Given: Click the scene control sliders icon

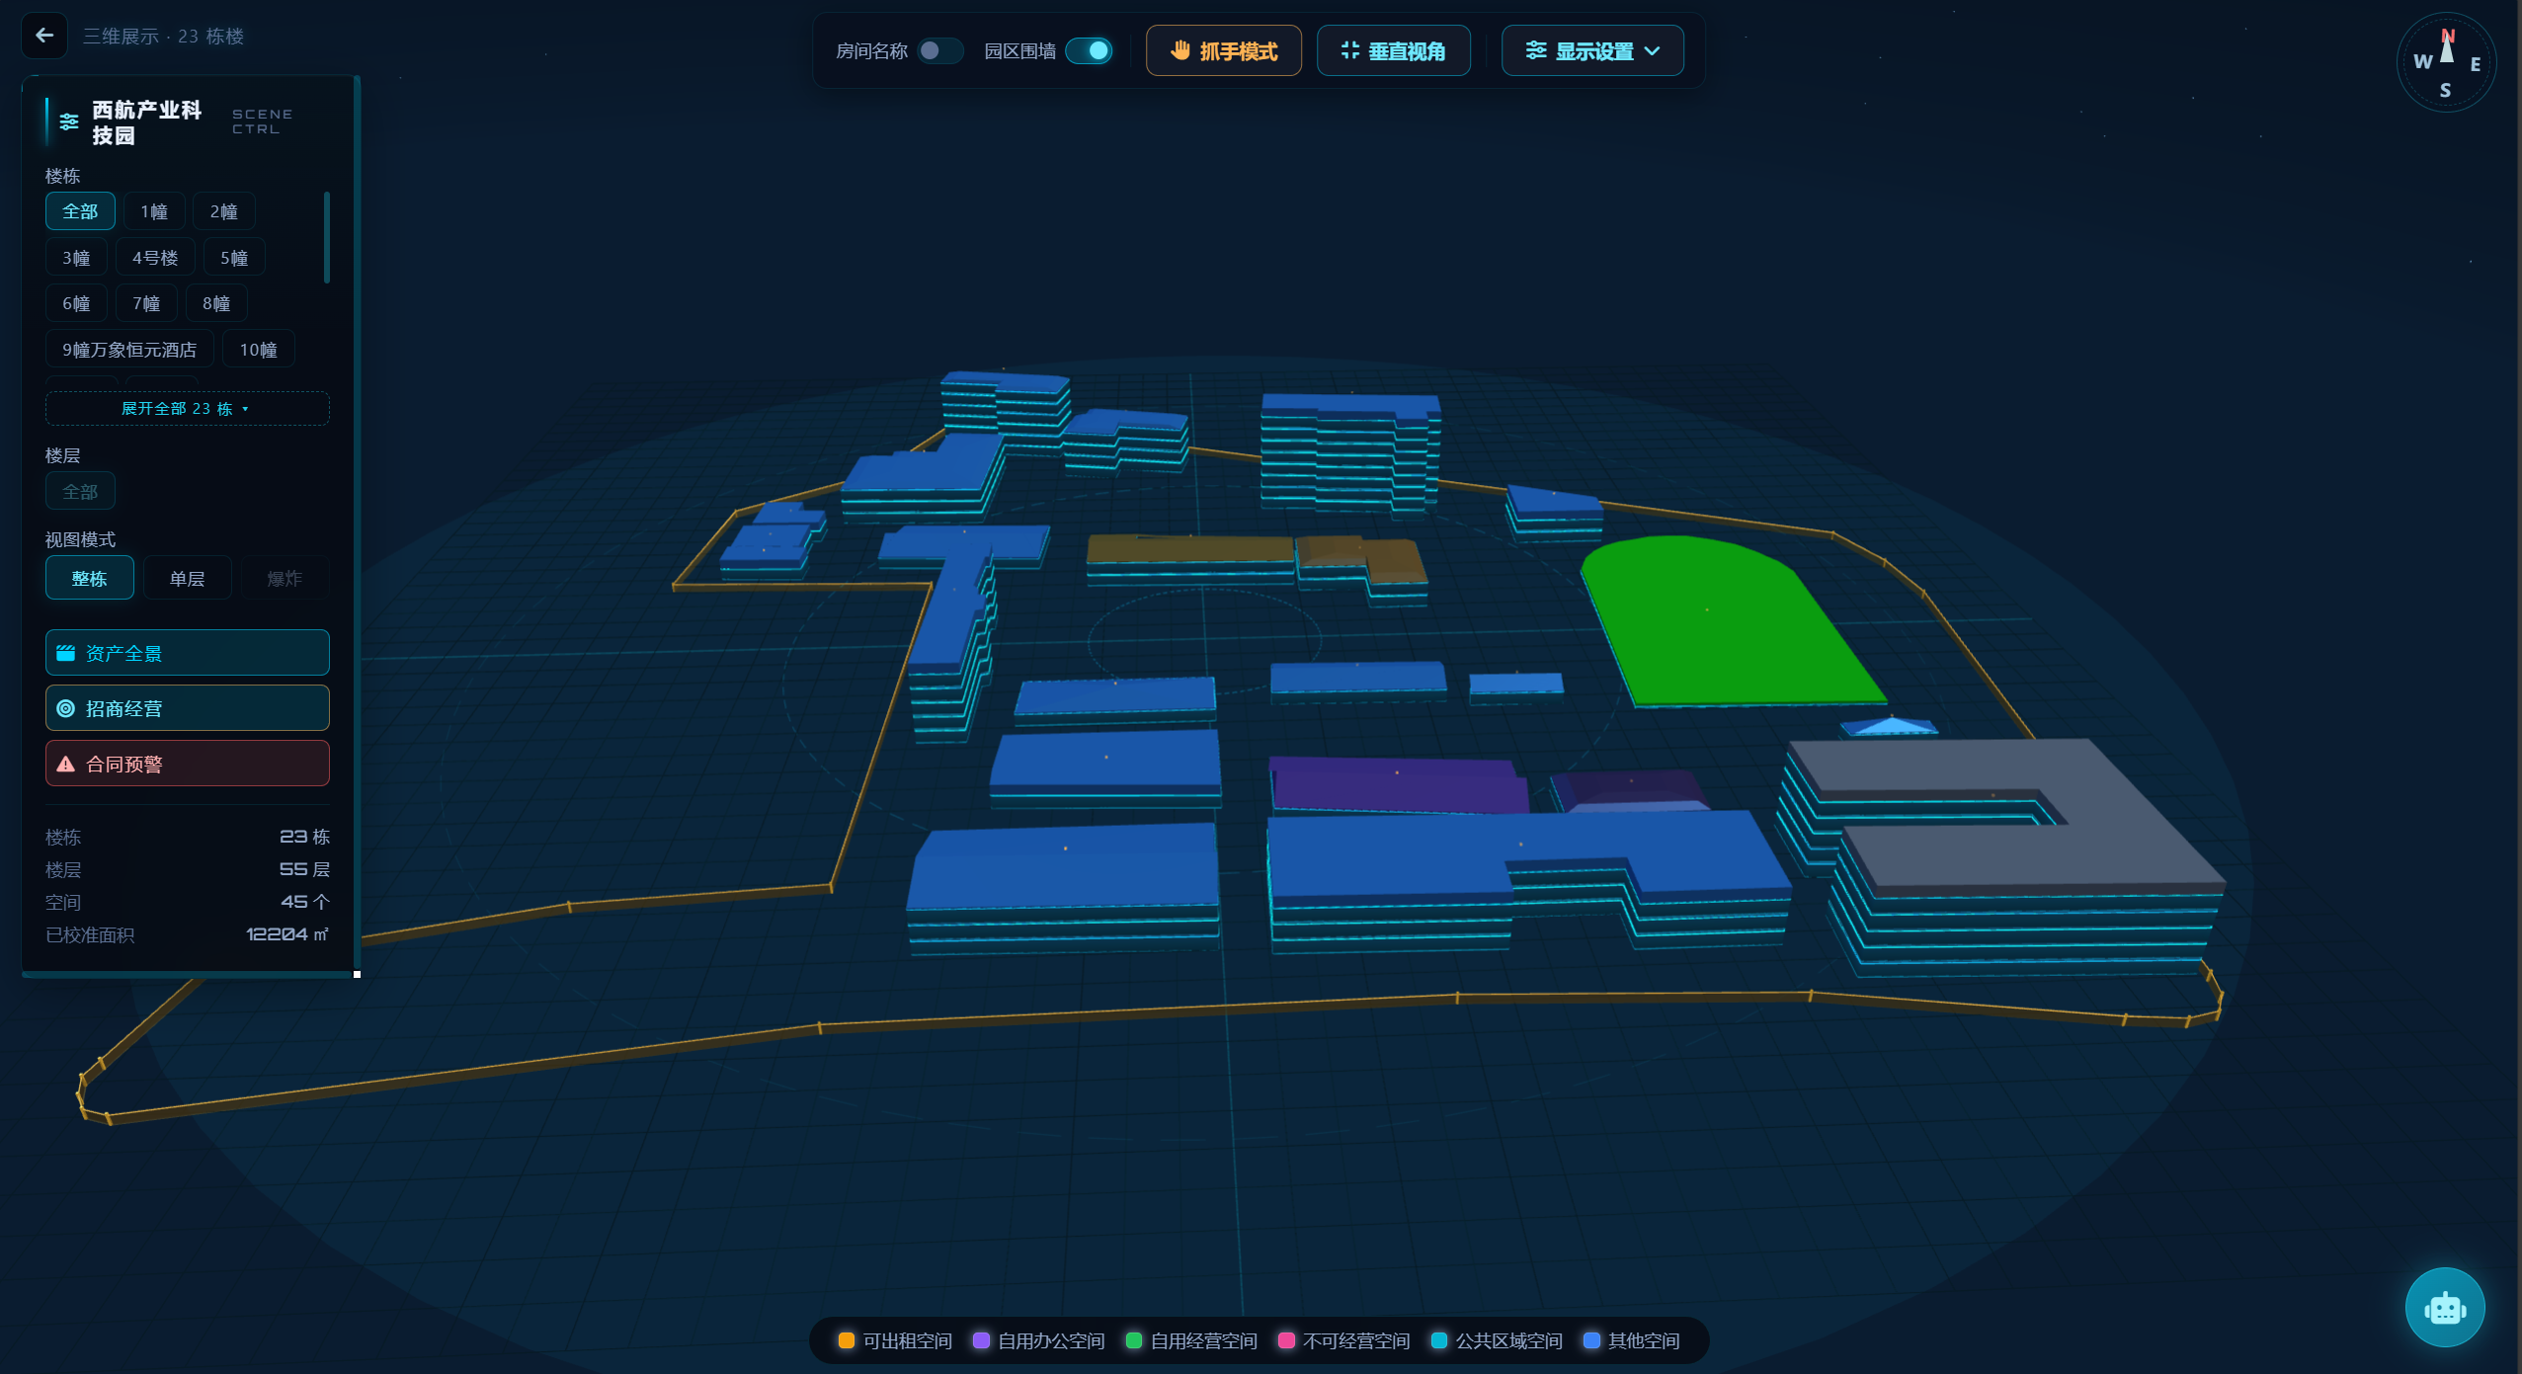Looking at the screenshot, I should point(69,121).
